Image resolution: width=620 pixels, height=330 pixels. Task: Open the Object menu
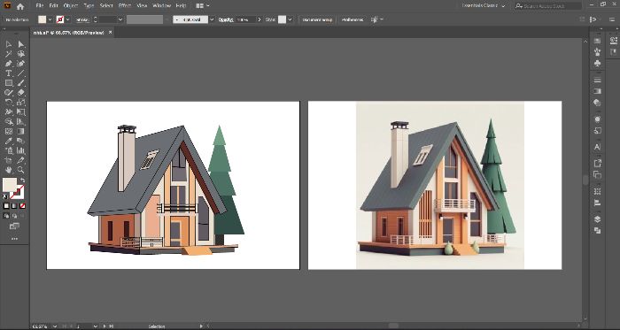coord(71,6)
